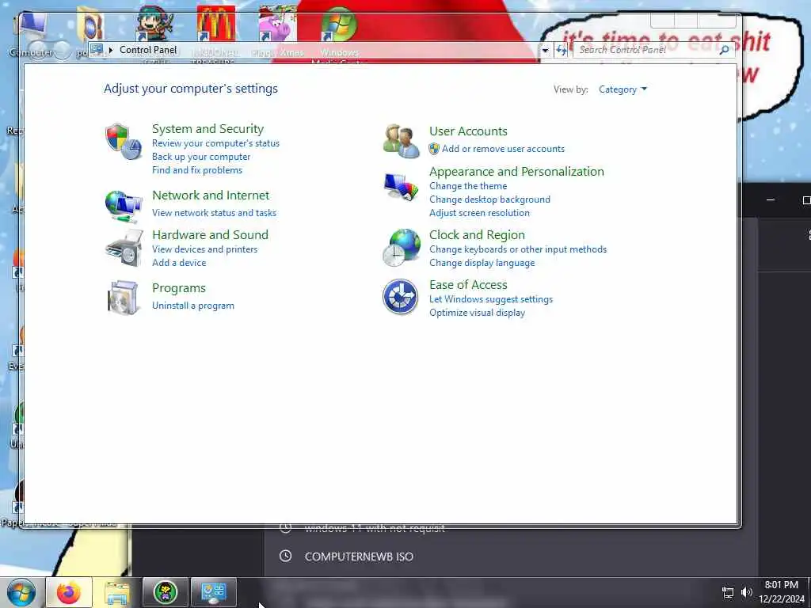Open System and Security category
The height and width of the screenshot is (608, 811).
pyautogui.click(x=208, y=129)
